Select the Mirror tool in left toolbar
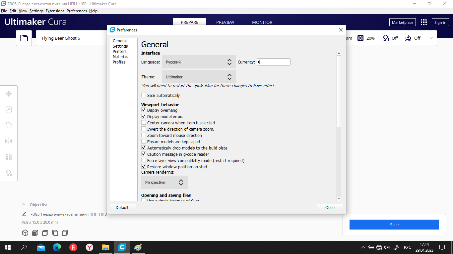Image resolution: width=453 pixels, height=254 pixels. point(9,141)
